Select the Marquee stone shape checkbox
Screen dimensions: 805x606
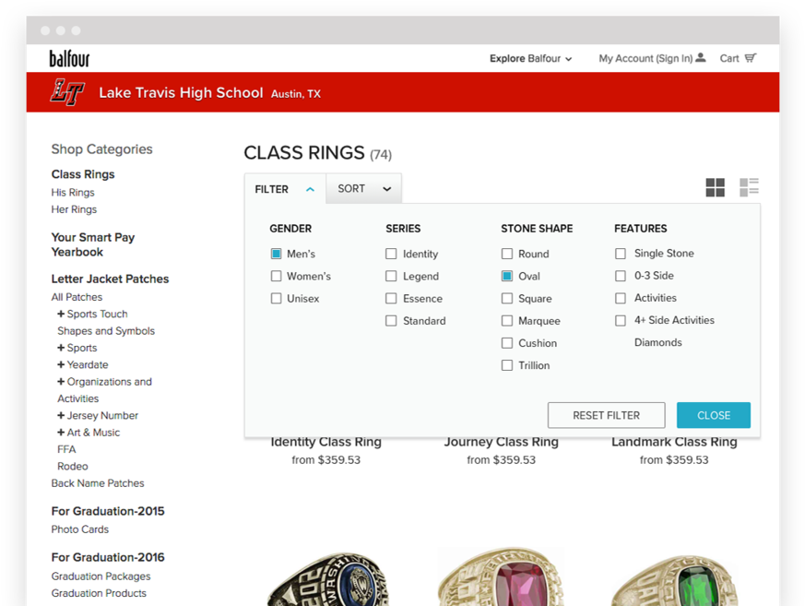507,321
